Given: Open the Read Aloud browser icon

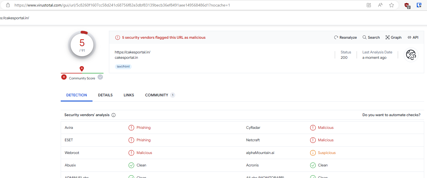Looking at the screenshot, I should pos(380,5).
